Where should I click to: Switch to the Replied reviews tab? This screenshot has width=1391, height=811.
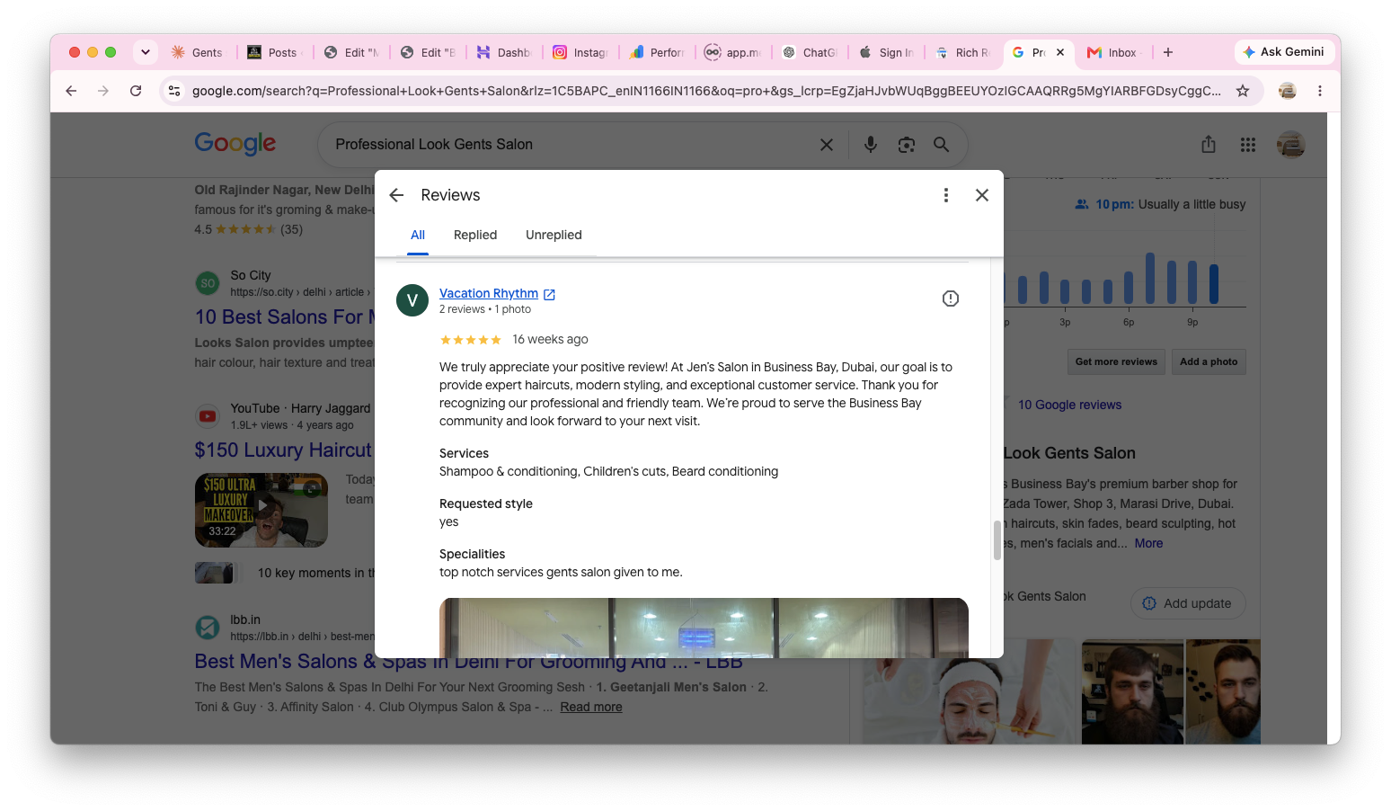point(475,235)
